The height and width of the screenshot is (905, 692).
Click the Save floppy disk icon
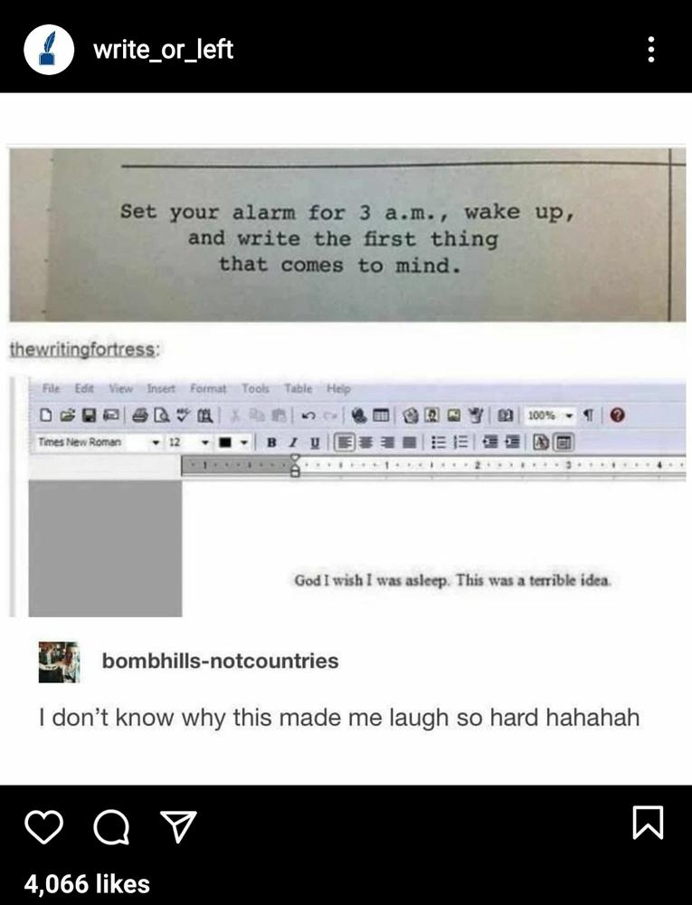coord(90,415)
